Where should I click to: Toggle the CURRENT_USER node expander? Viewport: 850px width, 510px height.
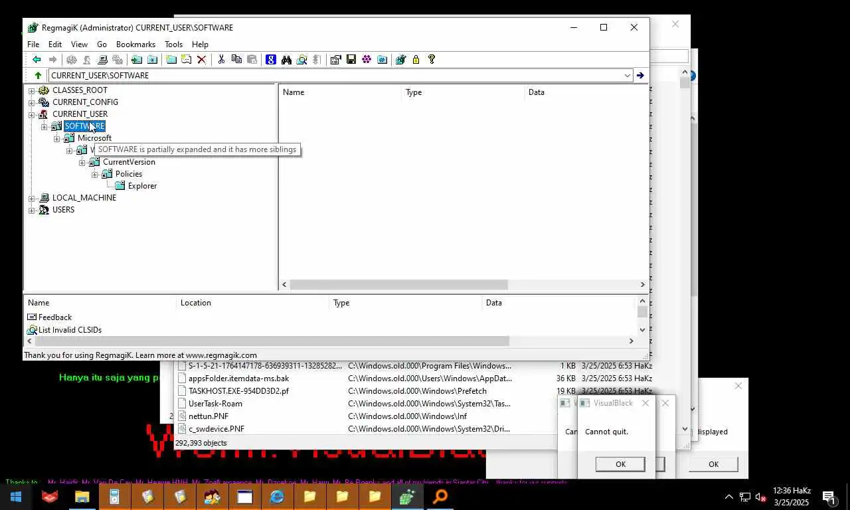click(31, 115)
